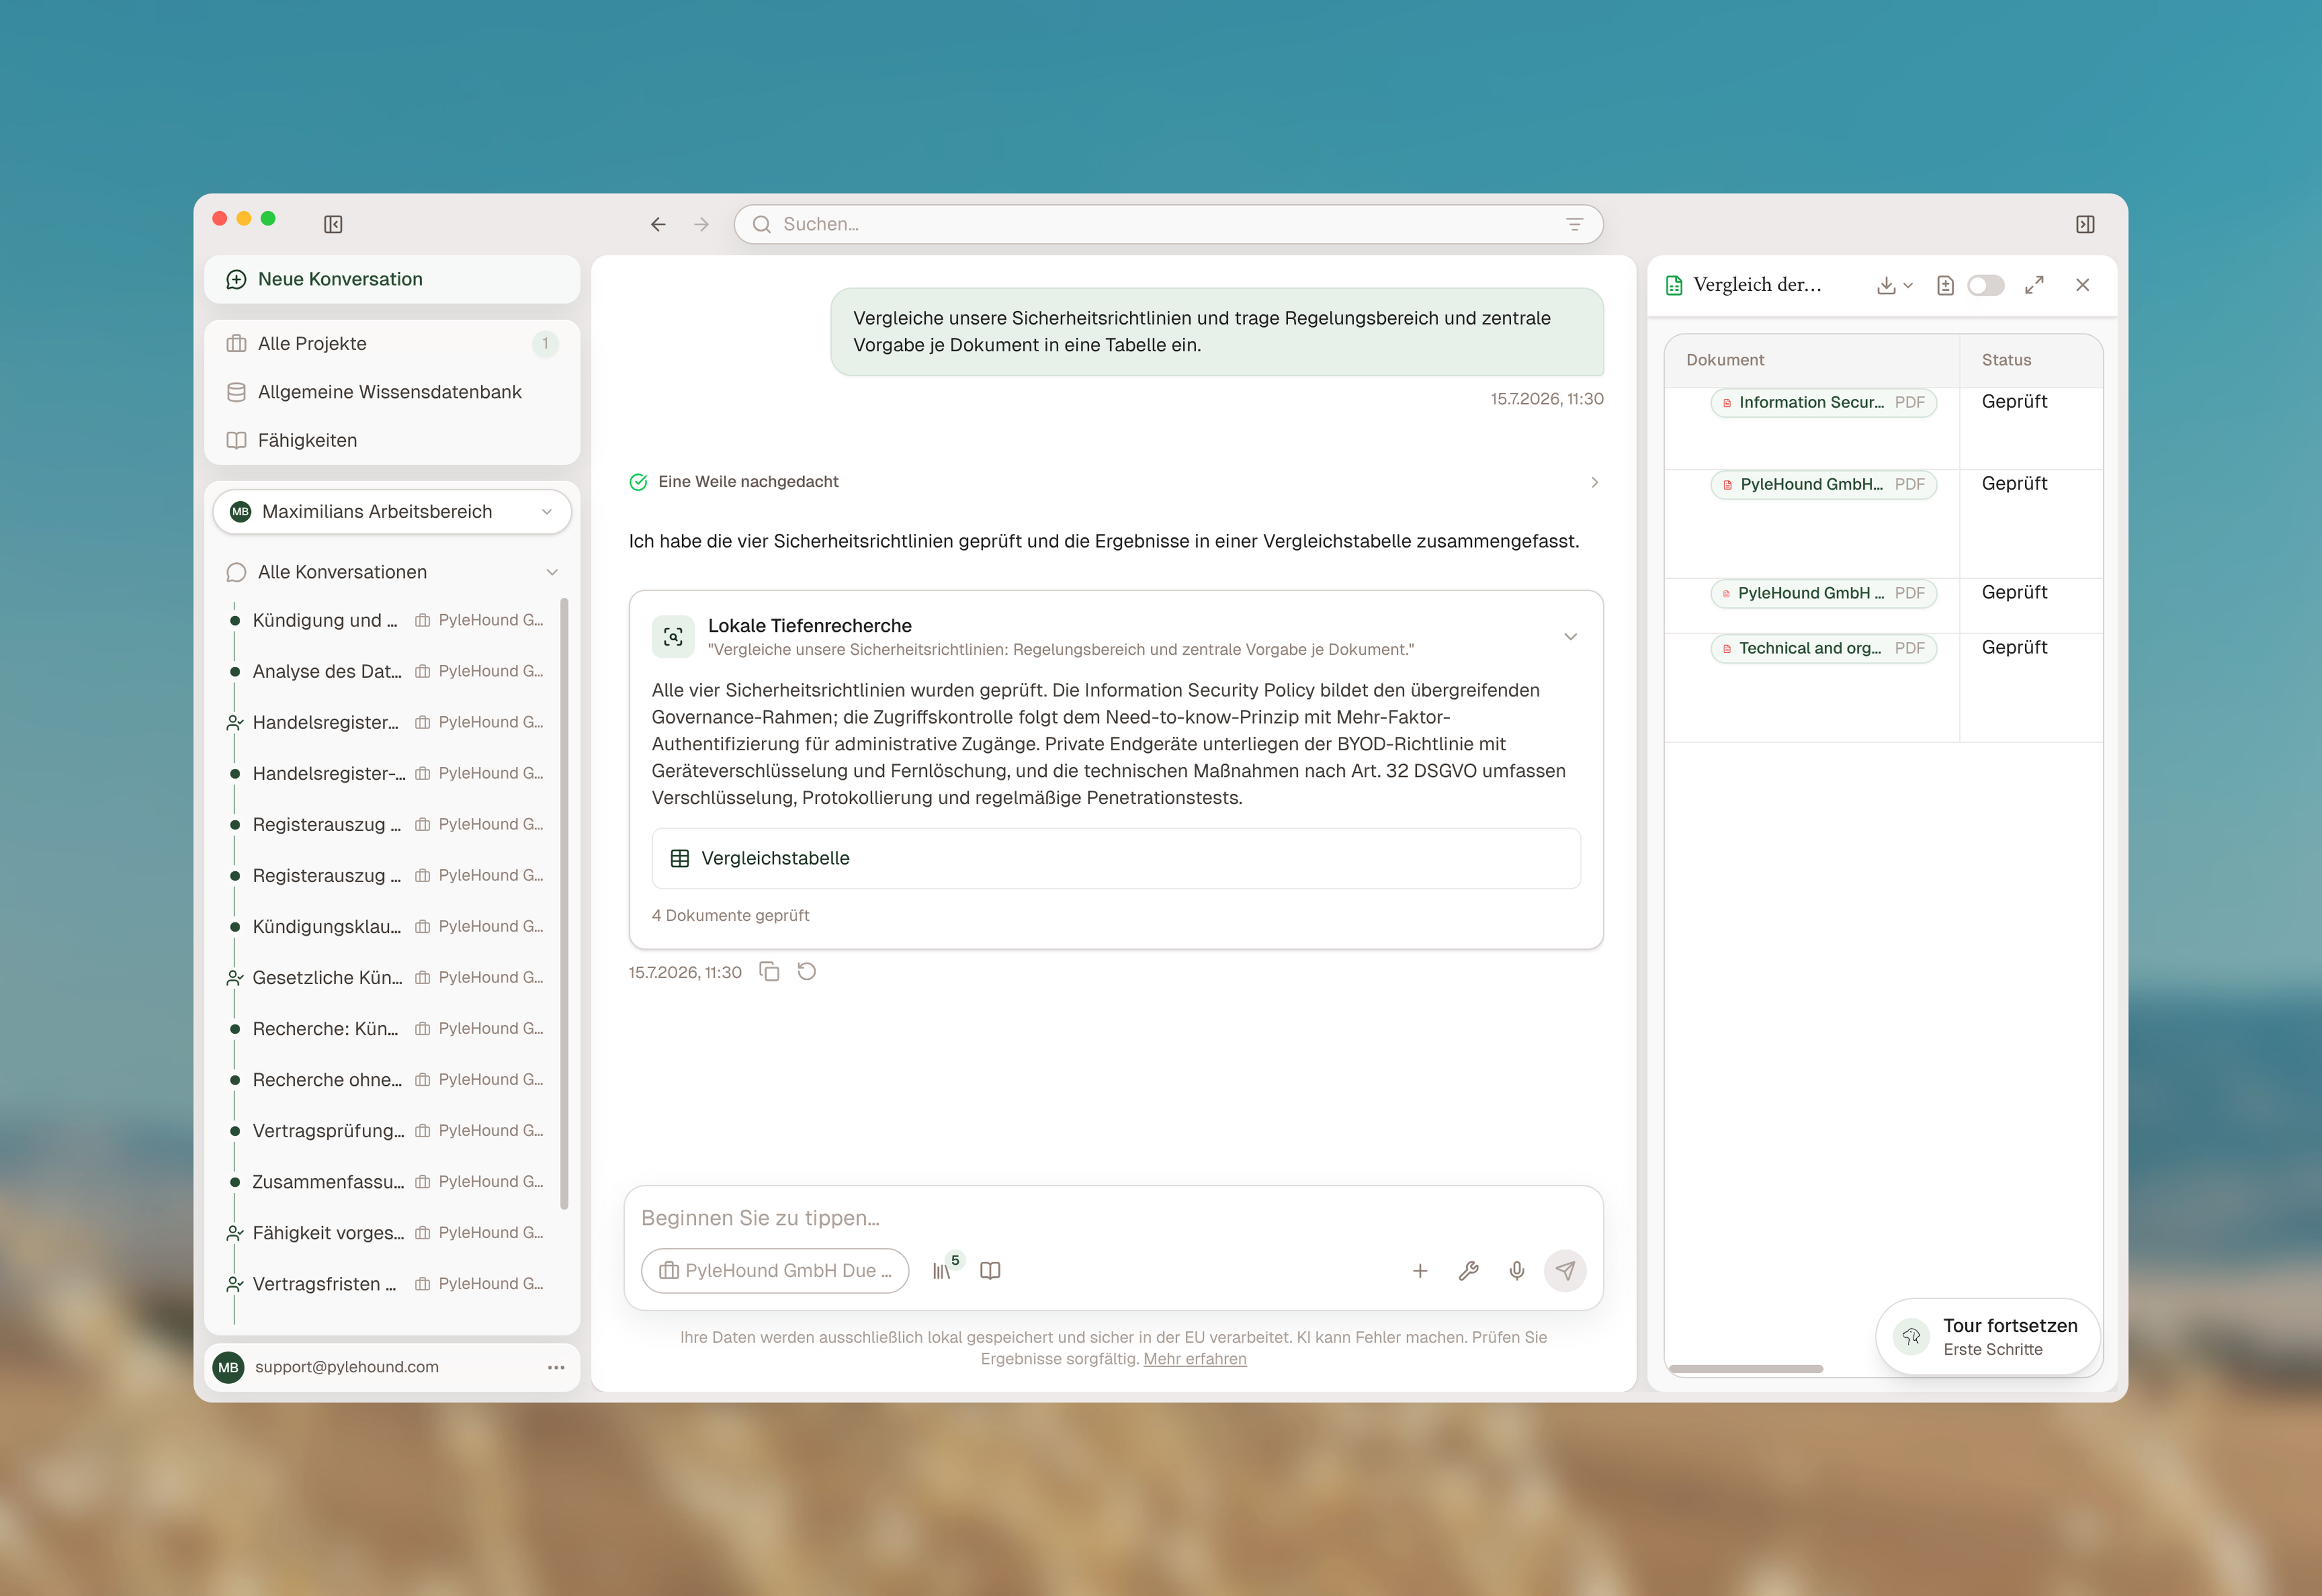
Task: Click the conversation list vertical scrollbar
Action: click(x=564, y=903)
